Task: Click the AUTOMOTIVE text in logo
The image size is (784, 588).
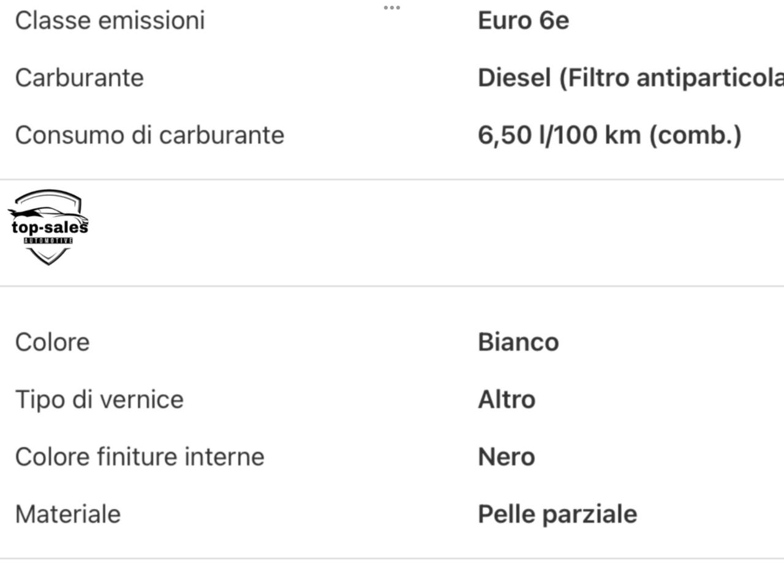Action: (48, 241)
